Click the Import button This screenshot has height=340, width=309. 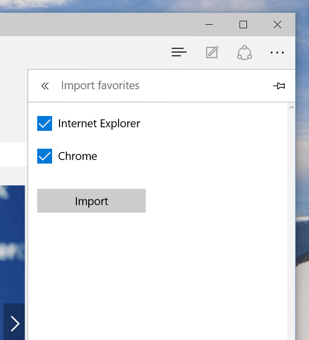pos(91,201)
